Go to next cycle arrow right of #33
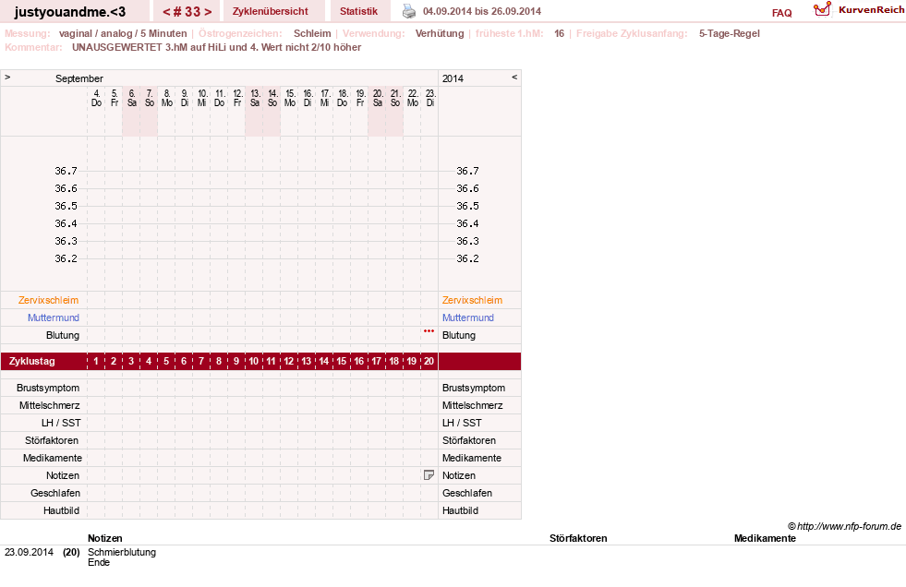Viewport: 906px width, 587px height. (208, 12)
